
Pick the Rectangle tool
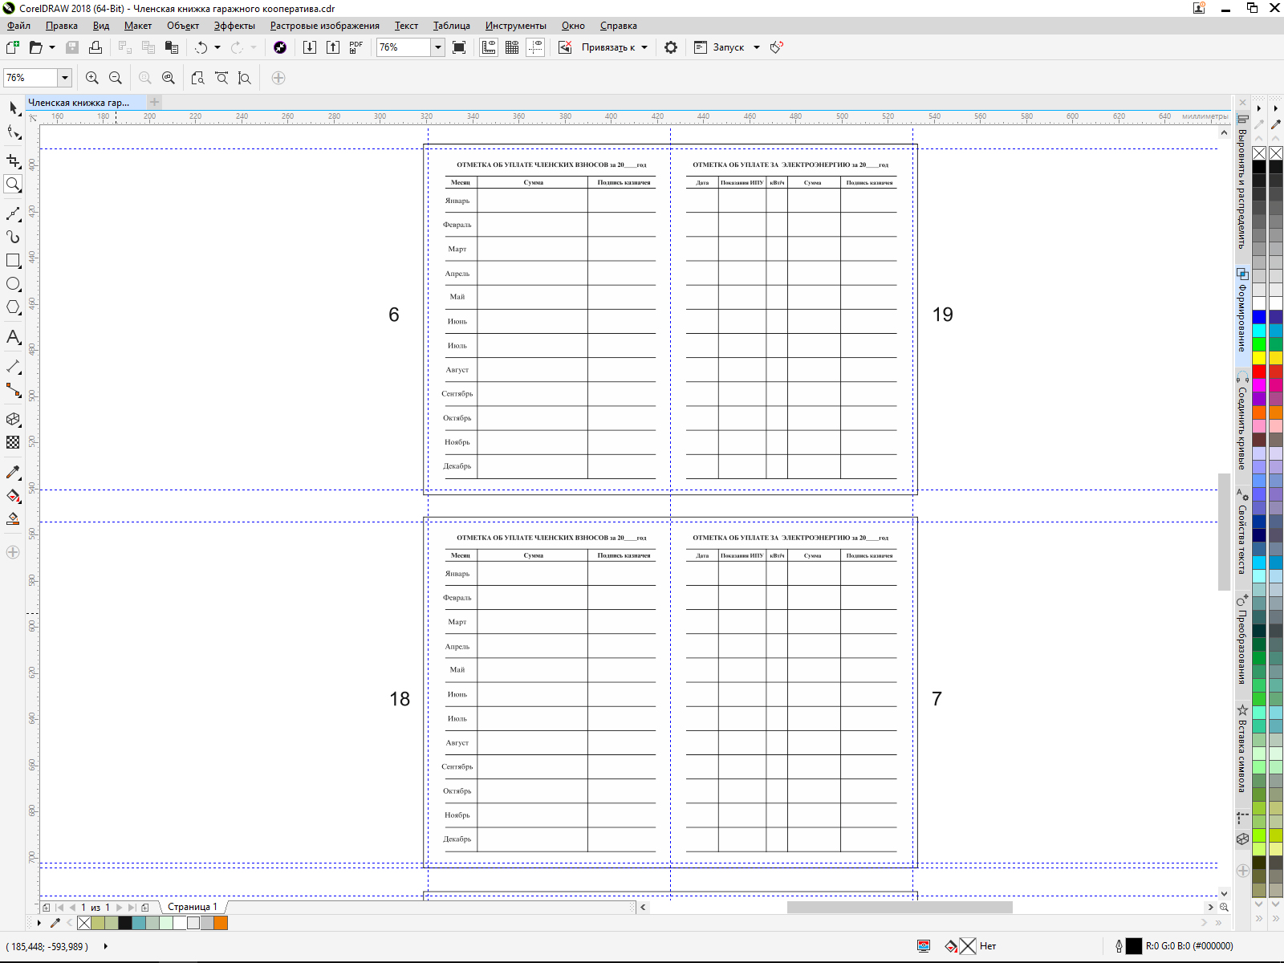(13, 261)
